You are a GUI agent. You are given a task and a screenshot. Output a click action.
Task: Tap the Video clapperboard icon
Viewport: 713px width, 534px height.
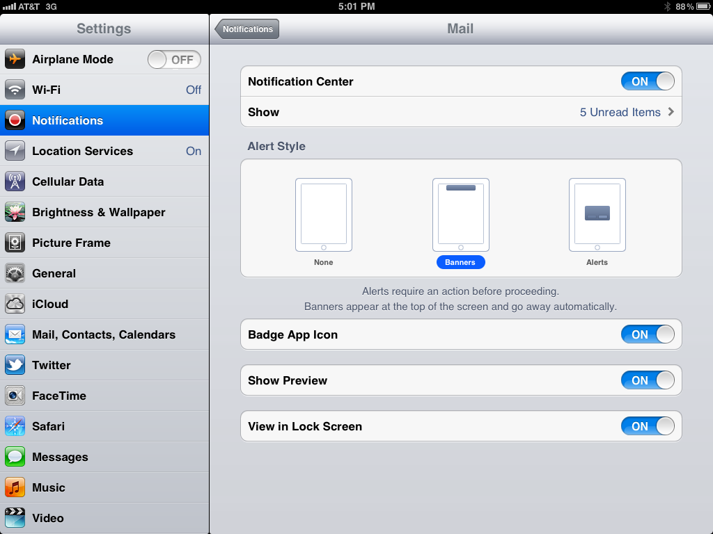click(x=15, y=518)
